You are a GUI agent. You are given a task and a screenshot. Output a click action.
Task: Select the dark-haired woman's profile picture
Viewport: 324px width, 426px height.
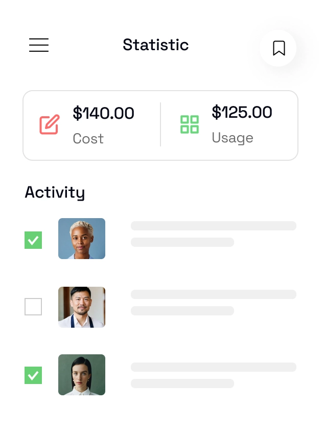click(82, 375)
